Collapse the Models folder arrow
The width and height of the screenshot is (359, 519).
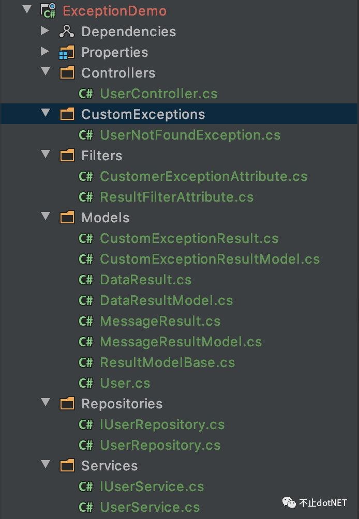46,217
